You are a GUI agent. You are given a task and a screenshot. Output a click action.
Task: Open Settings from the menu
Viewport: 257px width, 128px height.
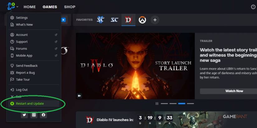(x=34, y=18)
